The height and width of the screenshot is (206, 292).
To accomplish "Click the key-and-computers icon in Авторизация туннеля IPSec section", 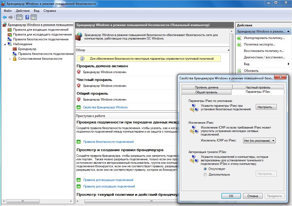I will pyautogui.click(x=194, y=159).
